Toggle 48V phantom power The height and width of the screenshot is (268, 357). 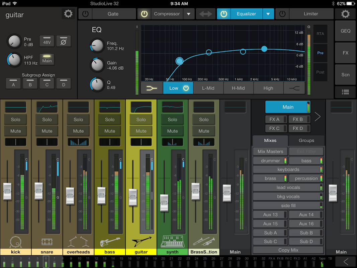[x=47, y=41]
